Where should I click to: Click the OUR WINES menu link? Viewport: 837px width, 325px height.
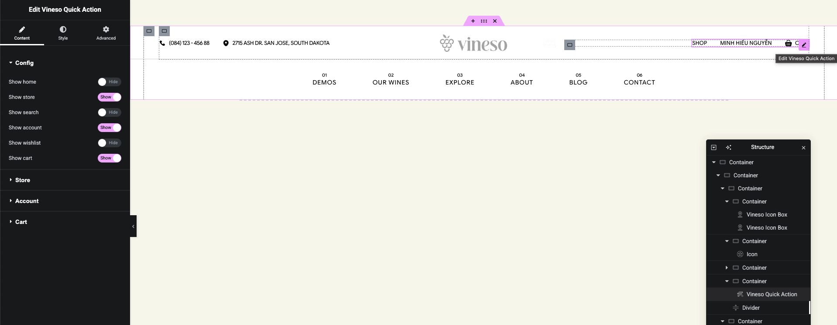[x=391, y=82]
